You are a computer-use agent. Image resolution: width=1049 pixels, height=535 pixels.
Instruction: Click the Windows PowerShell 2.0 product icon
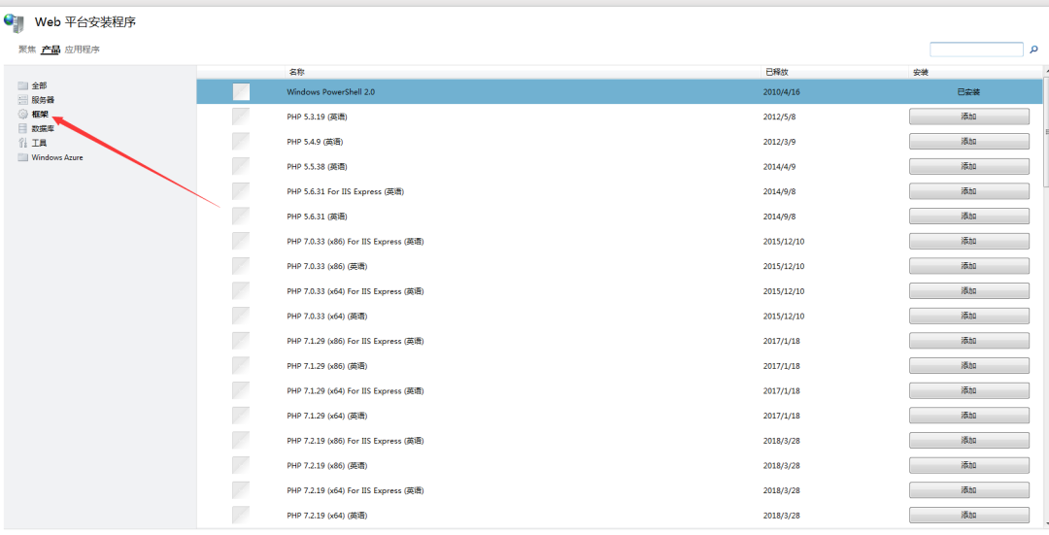pos(241,91)
